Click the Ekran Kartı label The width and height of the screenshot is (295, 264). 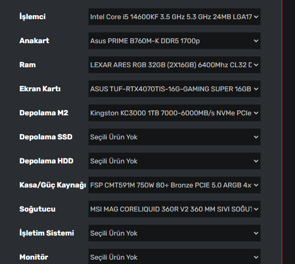click(40, 89)
